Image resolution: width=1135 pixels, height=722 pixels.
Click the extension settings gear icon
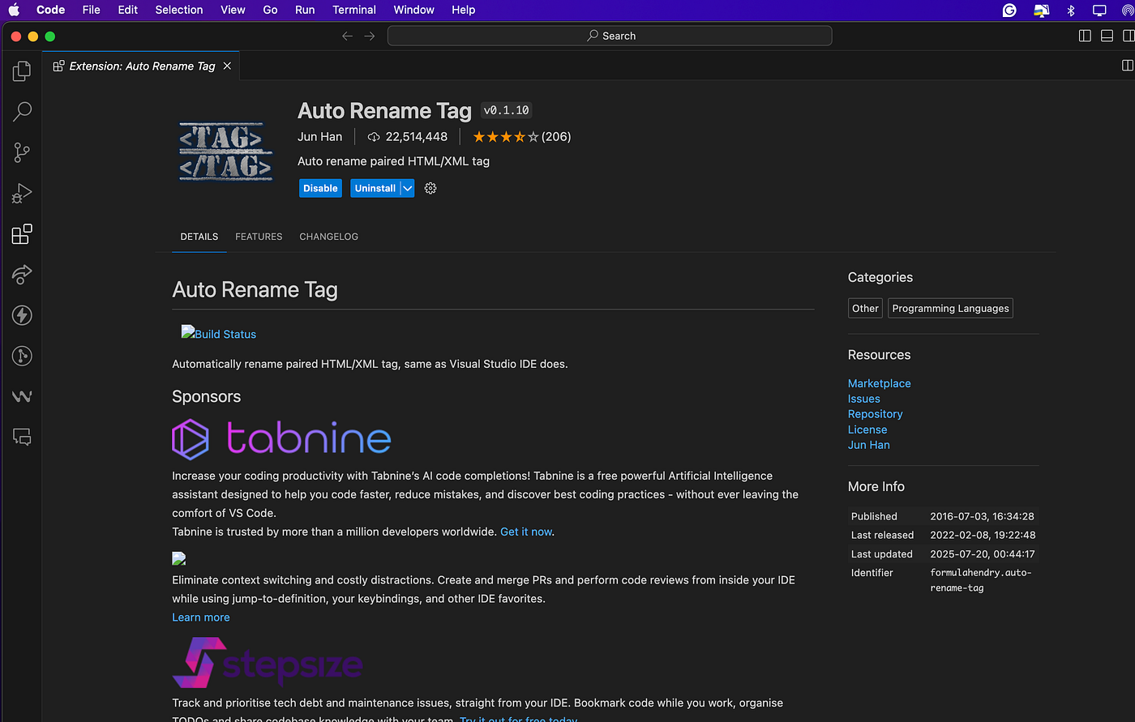click(x=430, y=188)
